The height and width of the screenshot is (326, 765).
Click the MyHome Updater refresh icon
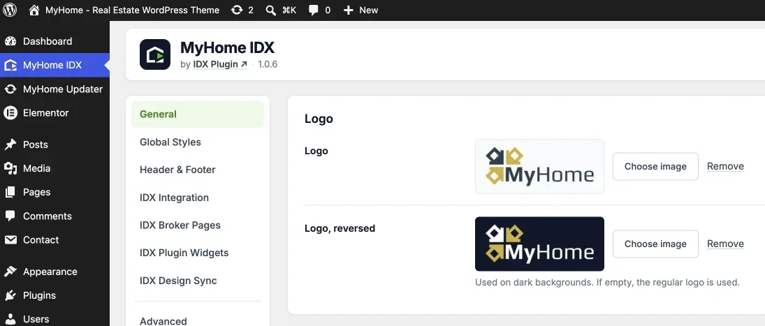tap(10, 89)
